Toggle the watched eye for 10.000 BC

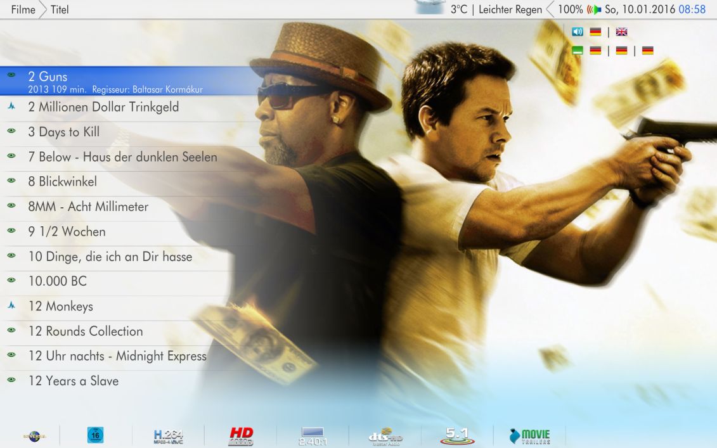tap(11, 280)
